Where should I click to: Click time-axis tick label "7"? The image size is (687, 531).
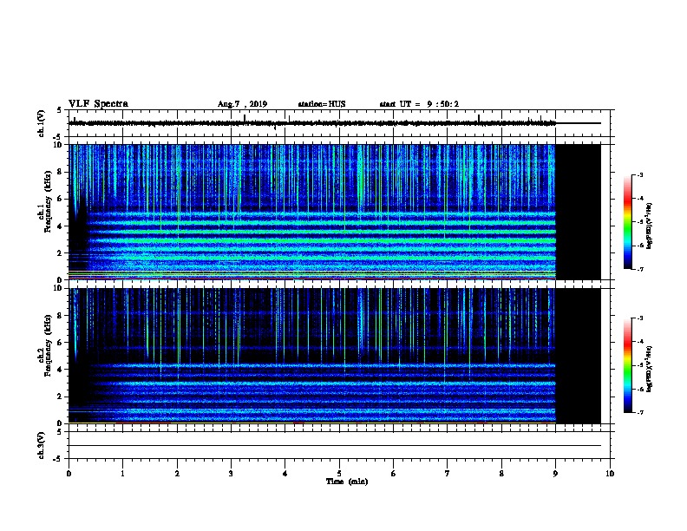coord(448,473)
